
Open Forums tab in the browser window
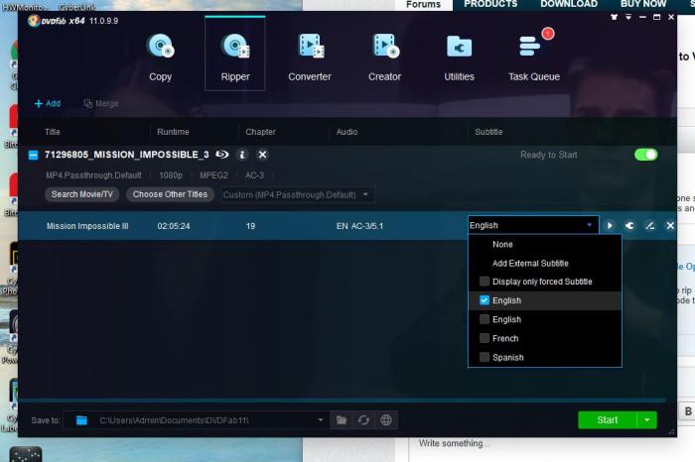[x=423, y=4]
